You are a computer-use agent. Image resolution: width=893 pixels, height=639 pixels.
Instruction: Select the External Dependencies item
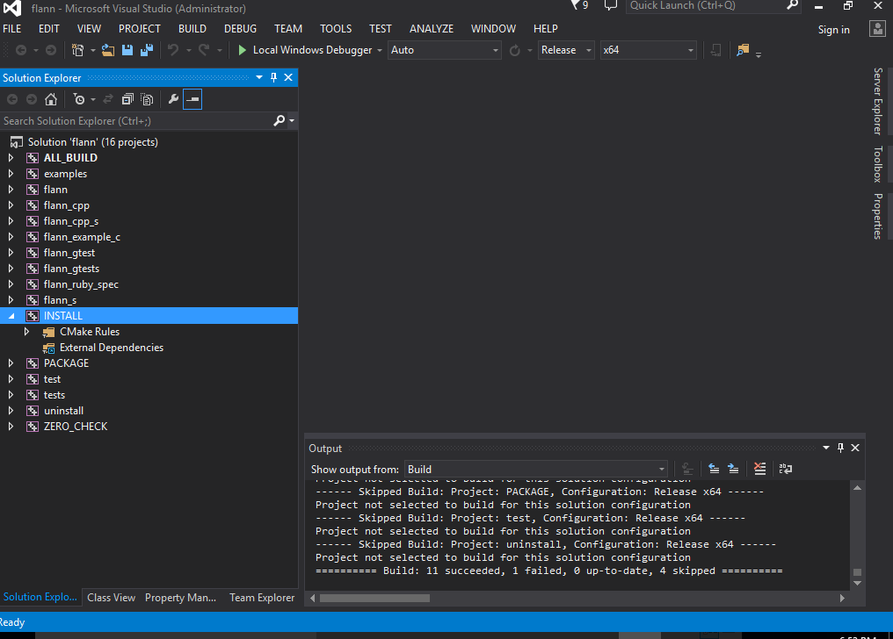112,348
